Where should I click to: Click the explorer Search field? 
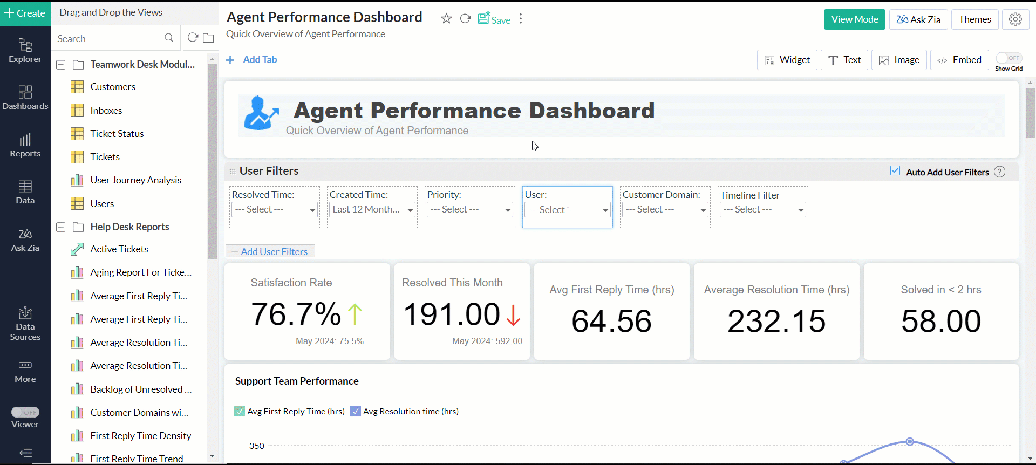(108, 39)
